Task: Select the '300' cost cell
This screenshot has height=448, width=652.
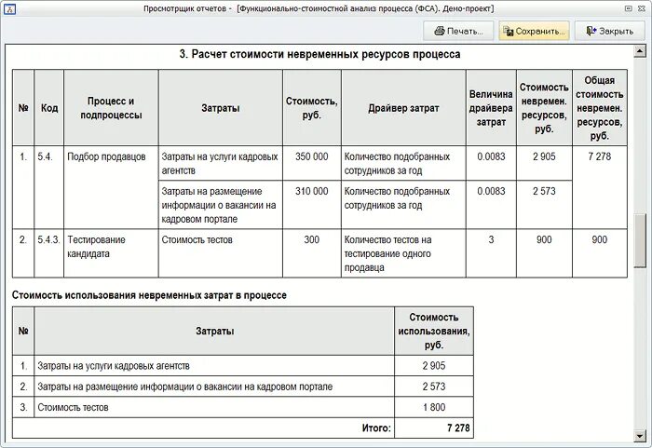Action: tap(312, 253)
